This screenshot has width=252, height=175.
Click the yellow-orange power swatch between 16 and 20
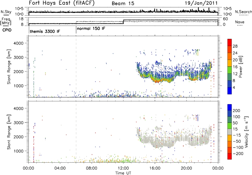tap(230, 63)
